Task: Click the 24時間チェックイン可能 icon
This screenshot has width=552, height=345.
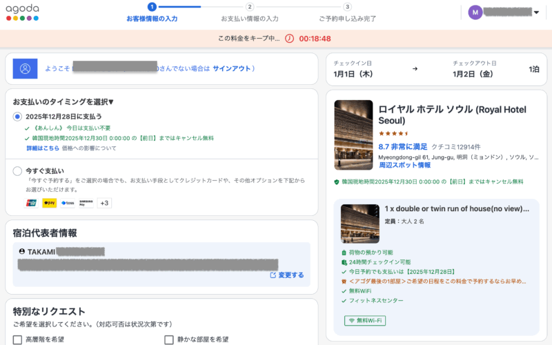Action: pyautogui.click(x=344, y=262)
